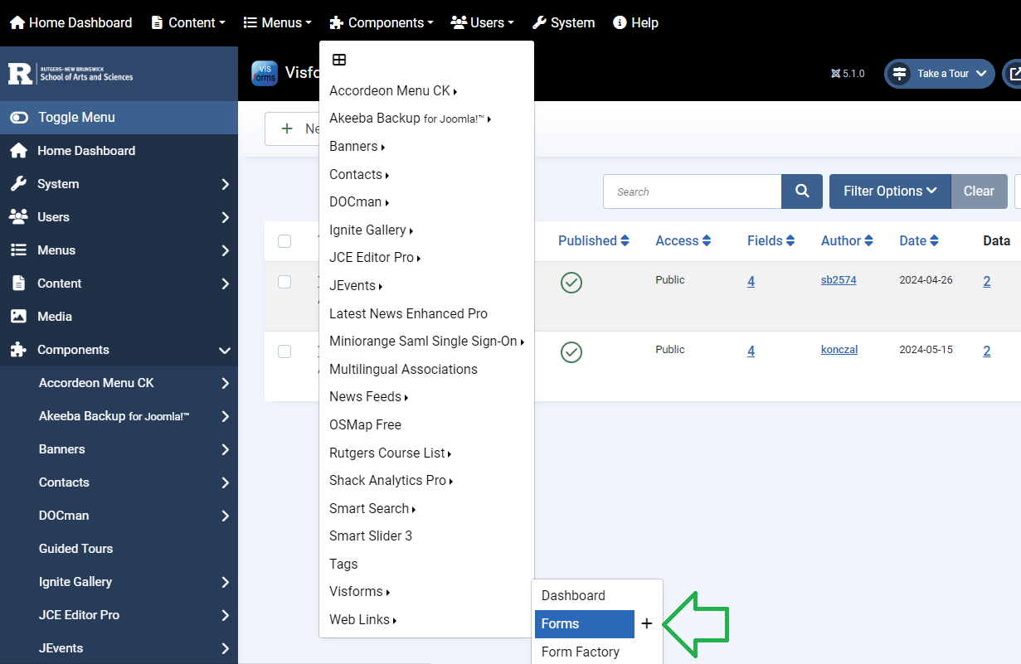Click the Joomla 5.1.0 version badge
This screenshot has height=664, width=1021.
[848, 74]
